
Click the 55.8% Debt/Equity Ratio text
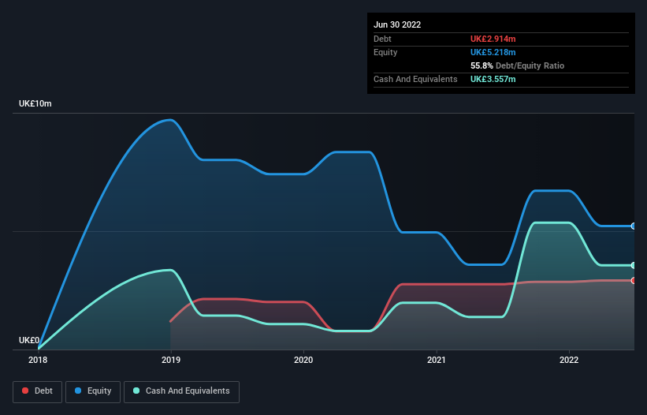click(518, 65)
